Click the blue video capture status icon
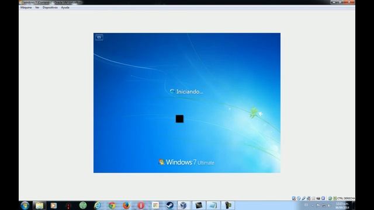 (x=323, y=198)
